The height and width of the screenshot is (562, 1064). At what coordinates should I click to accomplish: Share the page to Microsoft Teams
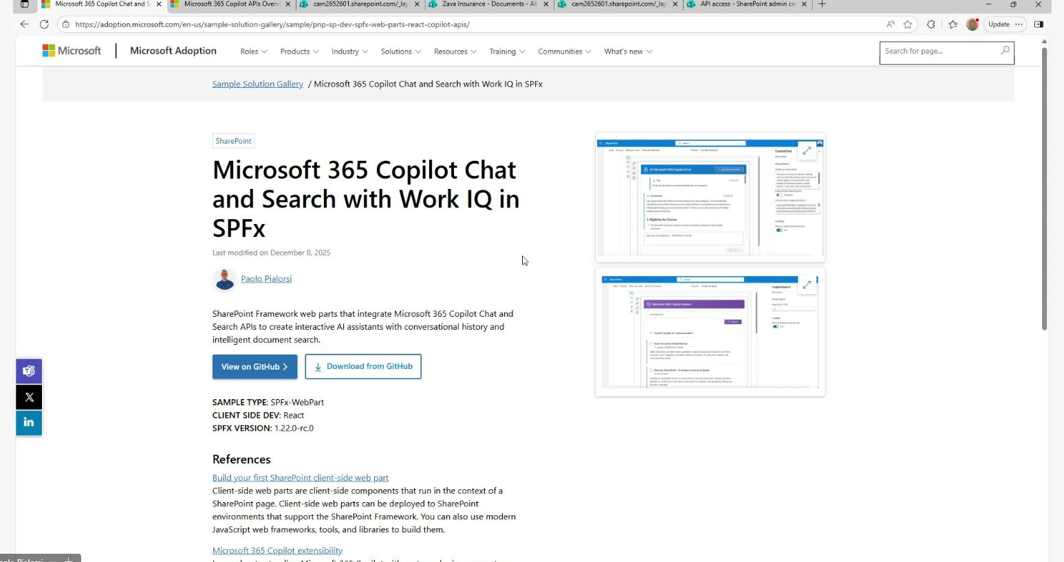click(29, 371)
